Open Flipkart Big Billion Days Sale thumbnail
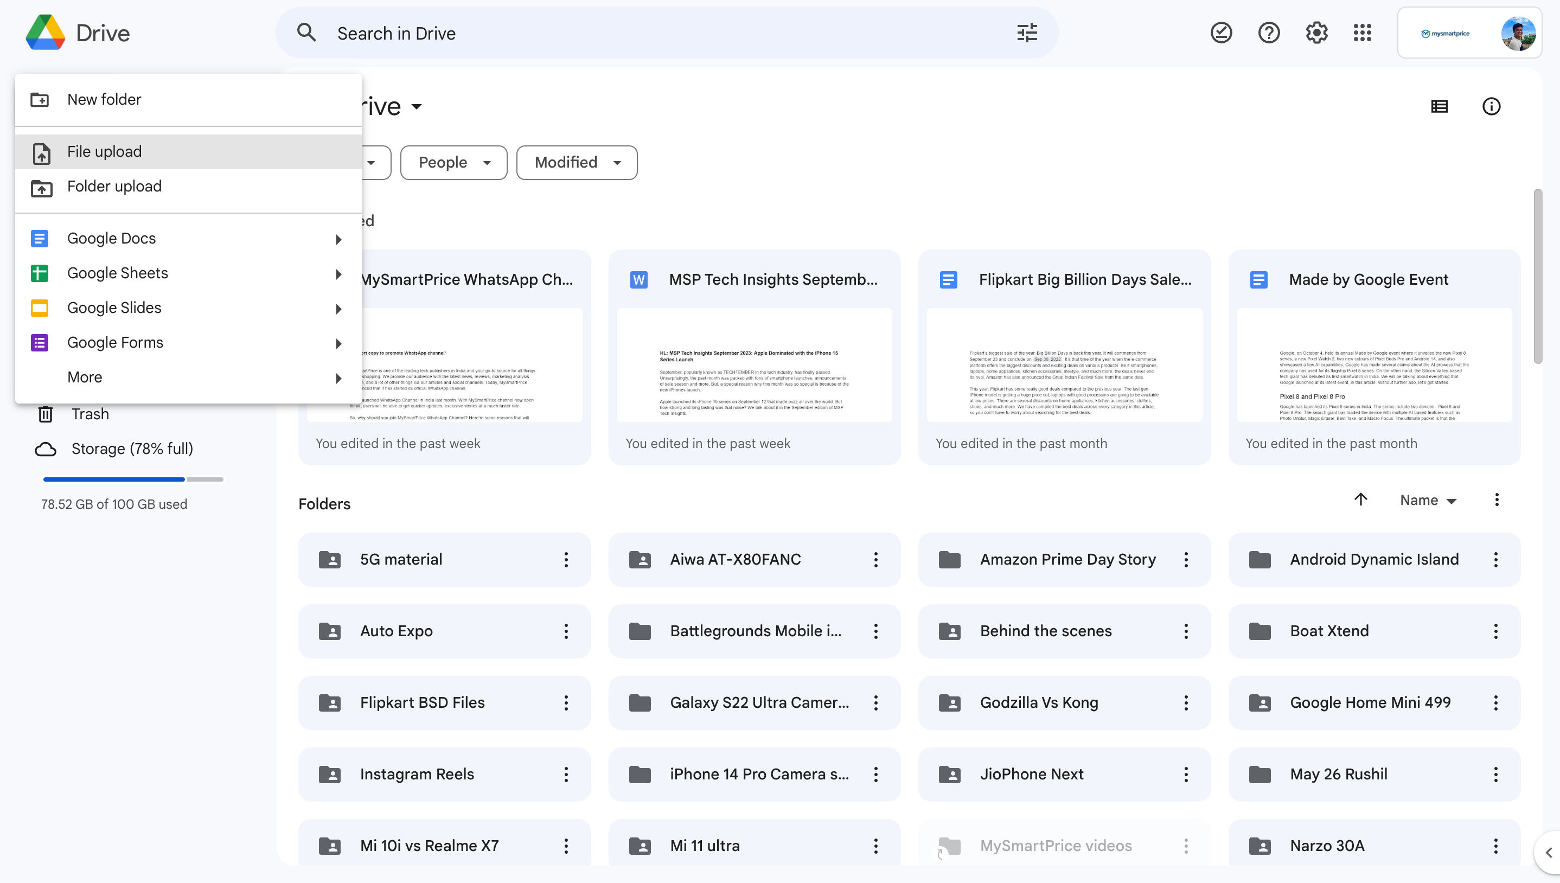Image resolution: width=1560 pixels, height=883 pixels. 1064,364
